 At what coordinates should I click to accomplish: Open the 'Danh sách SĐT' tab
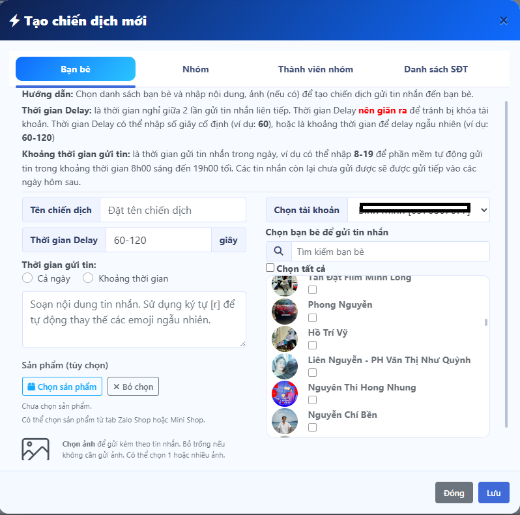pos(435,69)
